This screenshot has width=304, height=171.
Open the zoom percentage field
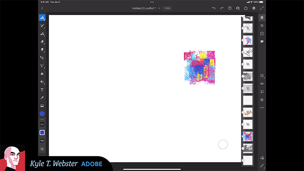pyautogui.click(x=167, y=8)
